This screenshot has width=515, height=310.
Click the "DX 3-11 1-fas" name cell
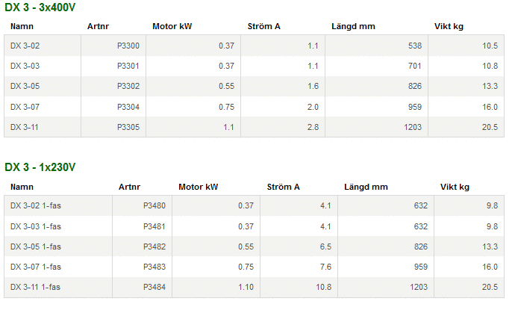(x=36, y=287)
